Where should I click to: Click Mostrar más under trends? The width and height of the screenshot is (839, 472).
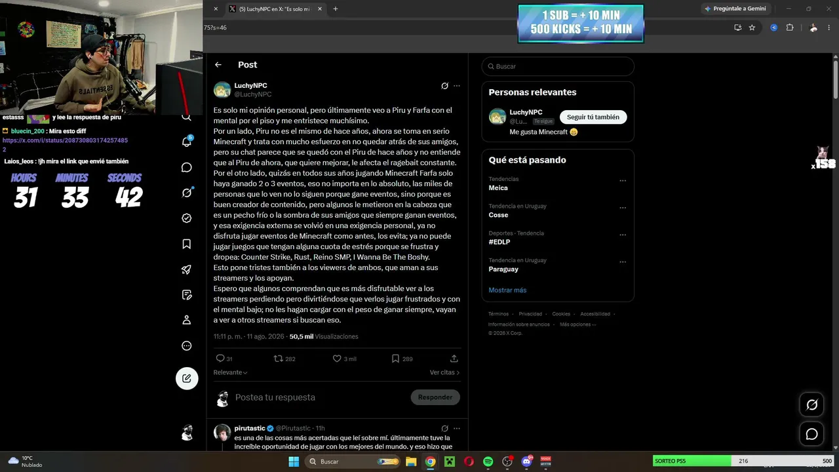pos(507,290)
